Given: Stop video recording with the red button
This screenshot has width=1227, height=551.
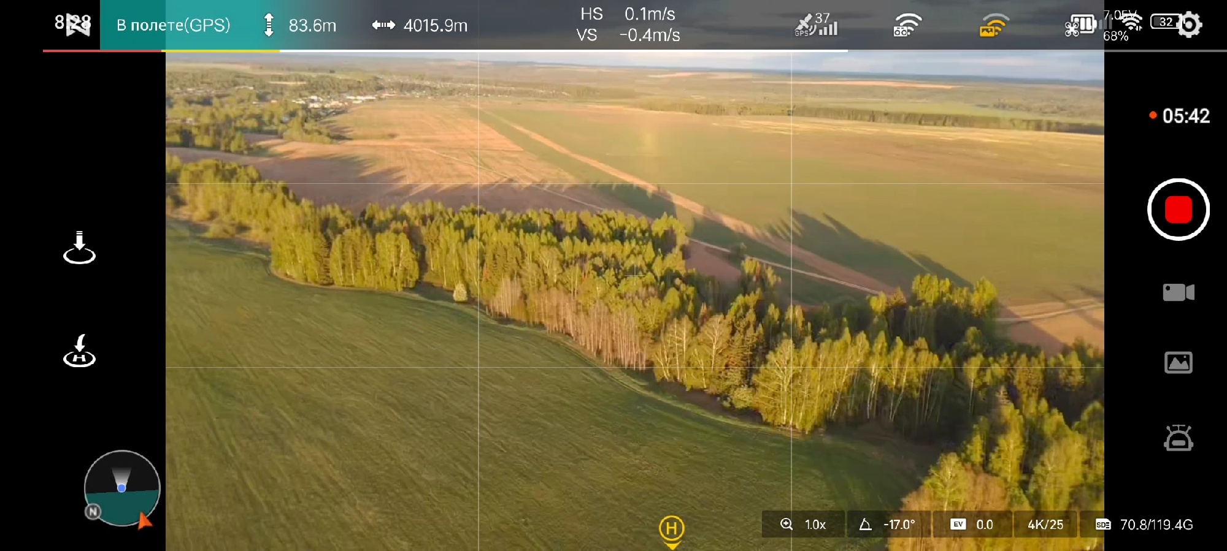Looking at the screenshot, I should point(1178,210).
